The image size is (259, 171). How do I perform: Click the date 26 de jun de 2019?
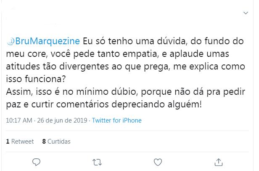(x=62, y=120)
